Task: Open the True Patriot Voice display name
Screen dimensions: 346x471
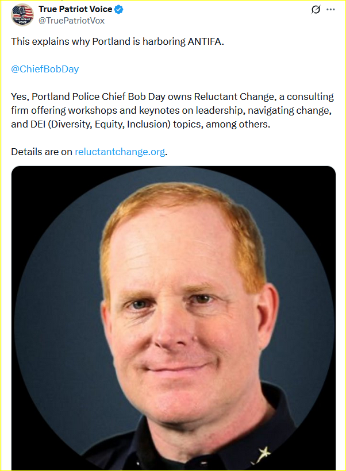Action: click(x=75, y=10)
